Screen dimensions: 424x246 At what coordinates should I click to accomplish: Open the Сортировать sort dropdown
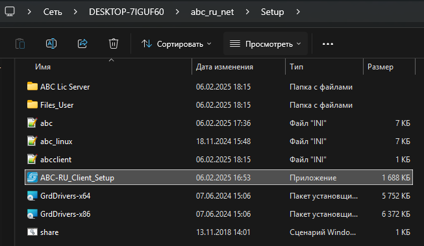[x=177, y=43]
